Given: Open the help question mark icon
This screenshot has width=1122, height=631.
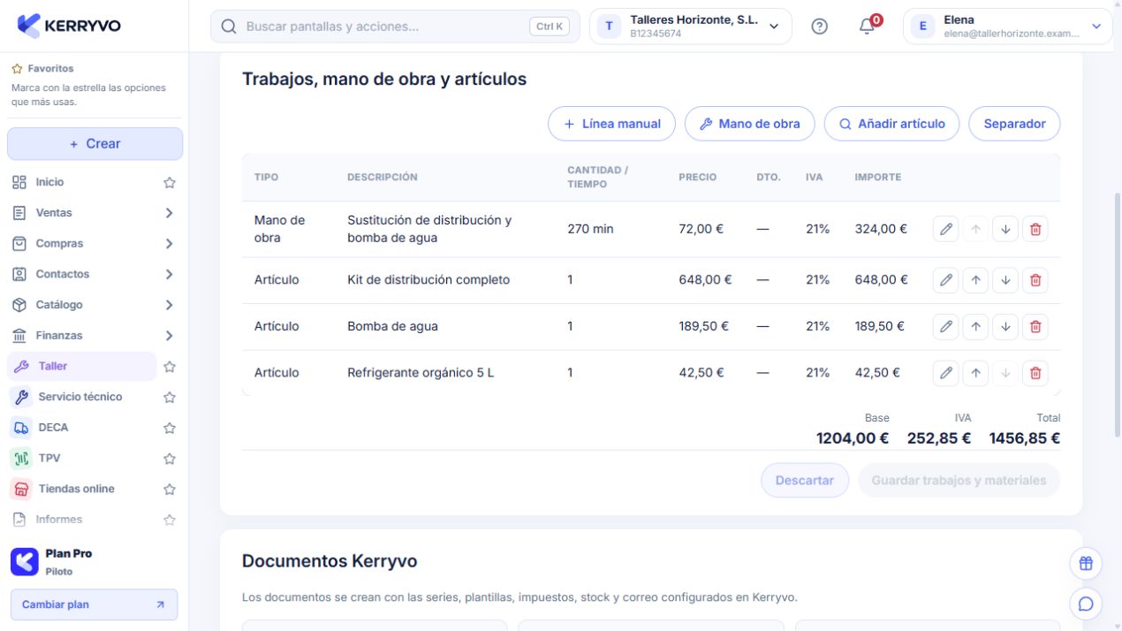Looking at the screenshot, I should coord(820,27).
